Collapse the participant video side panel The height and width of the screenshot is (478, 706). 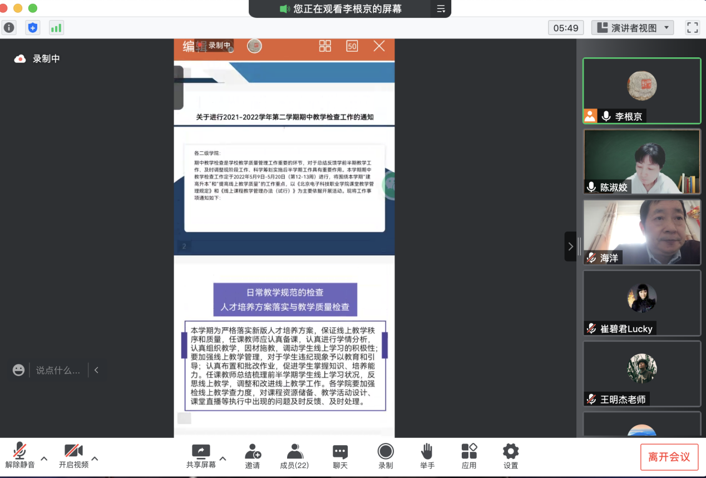570,247
